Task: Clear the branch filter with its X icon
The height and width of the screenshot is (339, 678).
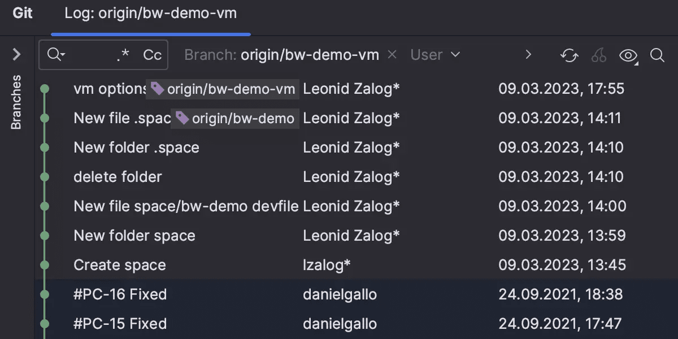Action: click(x=392, y=54)
